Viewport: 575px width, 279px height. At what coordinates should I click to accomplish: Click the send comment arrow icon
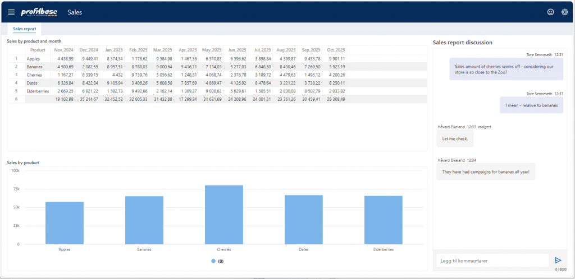[558, 261]
